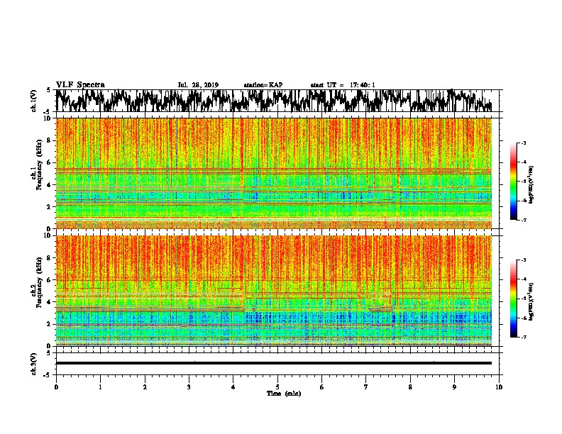Click the "VLF Spectra" plot title
This screenshot has height=434, width=562.
(x=80, y=85)
